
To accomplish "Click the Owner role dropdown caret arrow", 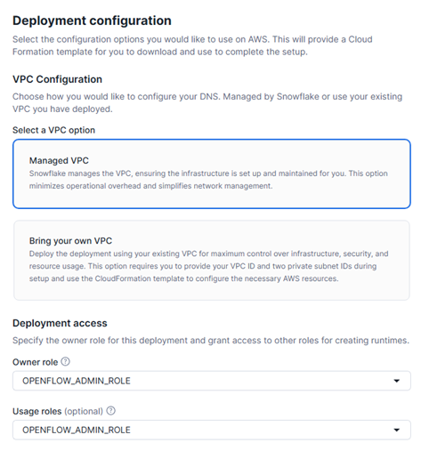I will [396, 381].
